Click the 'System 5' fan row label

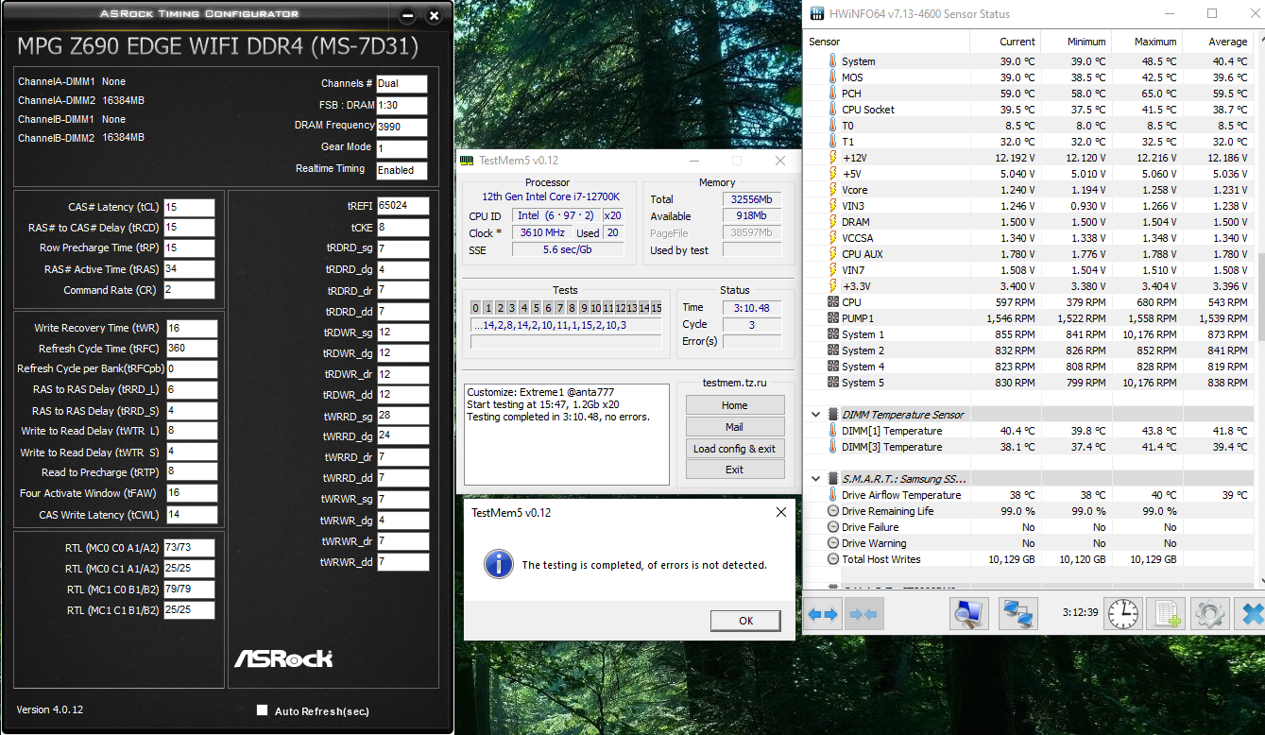(863, 383)
